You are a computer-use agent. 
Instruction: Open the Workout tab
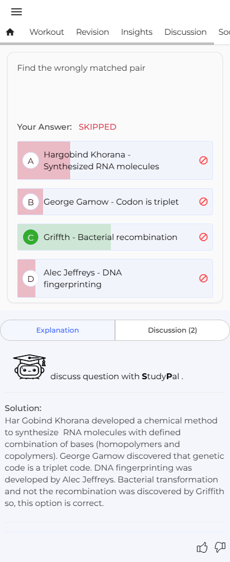pyautogui.click(x=47, y=32)
